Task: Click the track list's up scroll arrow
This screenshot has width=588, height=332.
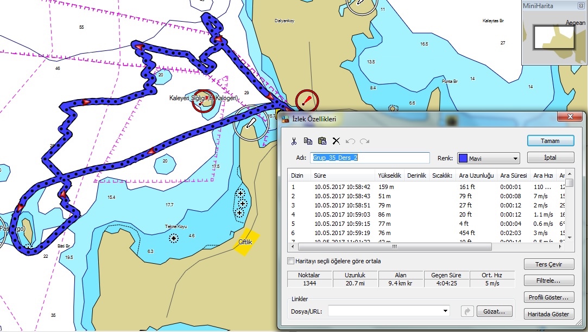Action: (570, 174)
